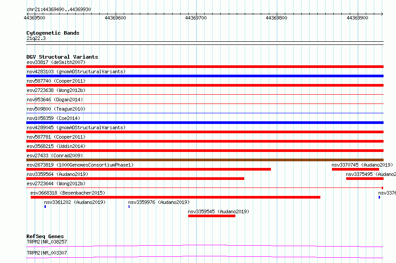Select nsv3361202 (Audano2019) variant label
This screenshot has height=263, width=396.
pos(75,202)
